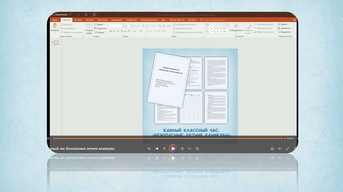This screenshot has width=343, height=192.
Task: Switch to the Анимация tab
Action: tap(117, 20)
